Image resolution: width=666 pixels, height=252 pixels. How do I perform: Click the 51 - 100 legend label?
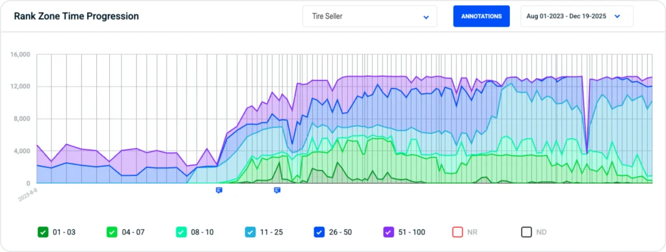(411, 232)
